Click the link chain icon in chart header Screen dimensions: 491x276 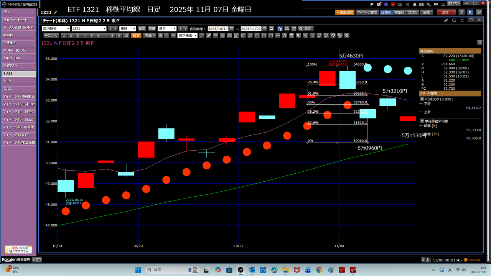point(446,20)
